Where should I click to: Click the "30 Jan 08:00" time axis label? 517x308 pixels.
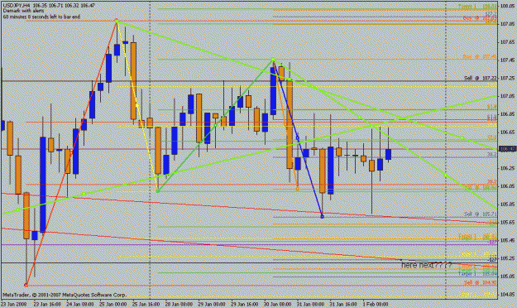(x=278, y=304)
